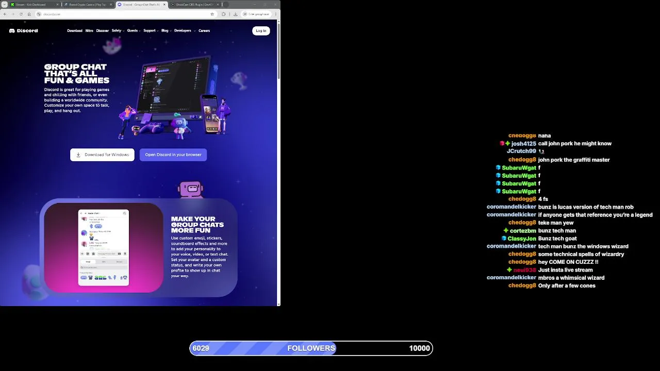This screenshot has width=660, height=371.
Task: Click the followers goal progress bar
Action: [311, 348]
